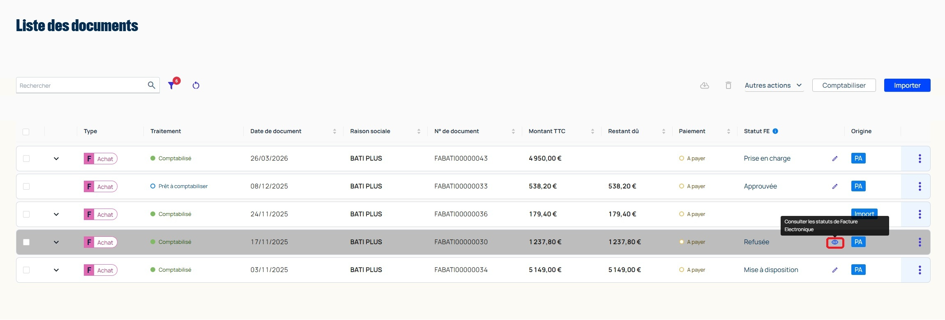This screenshot has width=945, height=320.
Task: Check the row FABATI00000036 checkbox
Action: [26, 214]
